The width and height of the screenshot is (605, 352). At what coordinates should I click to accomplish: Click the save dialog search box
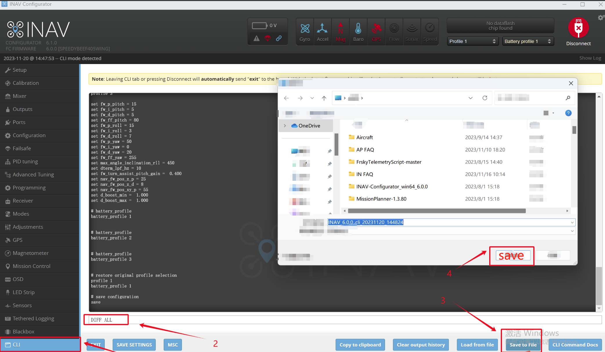(534, 98)
